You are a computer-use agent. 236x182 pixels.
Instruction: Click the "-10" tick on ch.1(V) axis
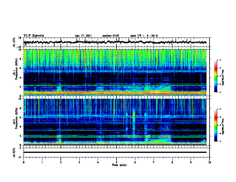19,47
